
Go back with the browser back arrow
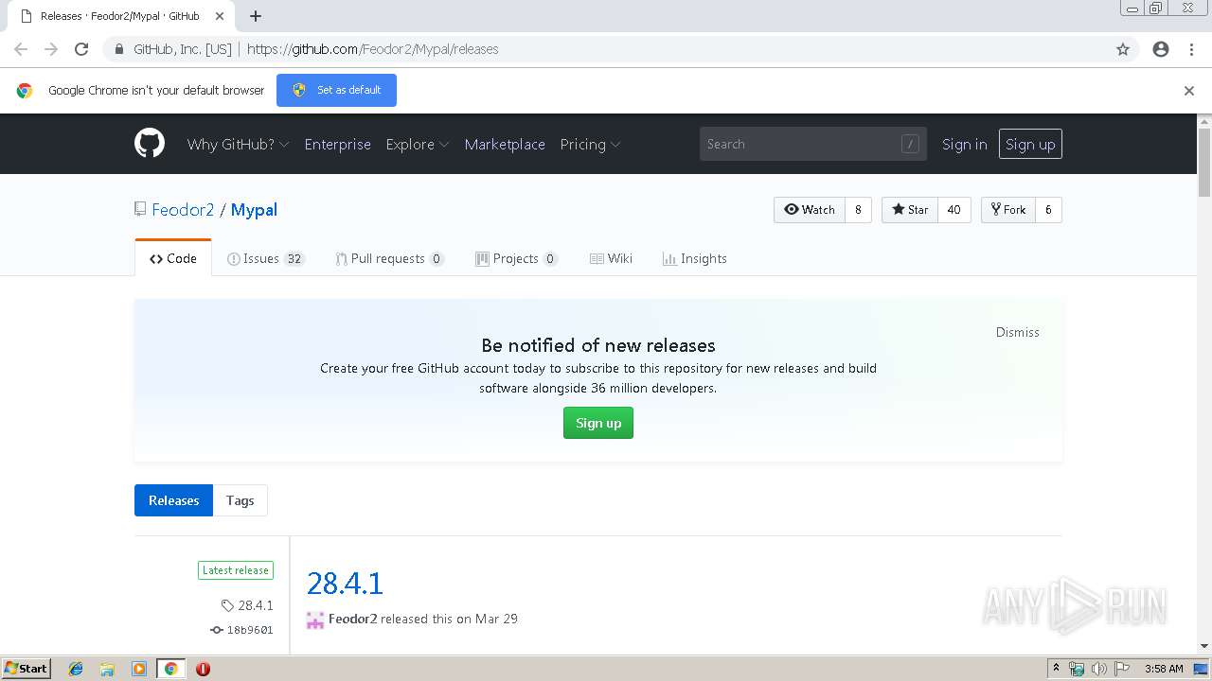click(x=21, y=49)
